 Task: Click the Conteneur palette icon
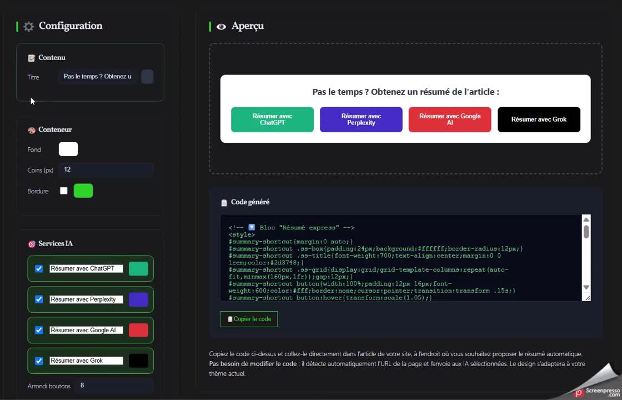(x=32, y=130)
